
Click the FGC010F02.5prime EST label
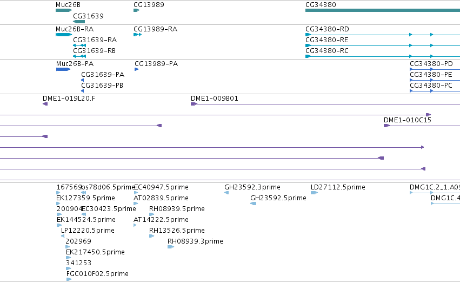pyautogui.click(x=97, y=274)
